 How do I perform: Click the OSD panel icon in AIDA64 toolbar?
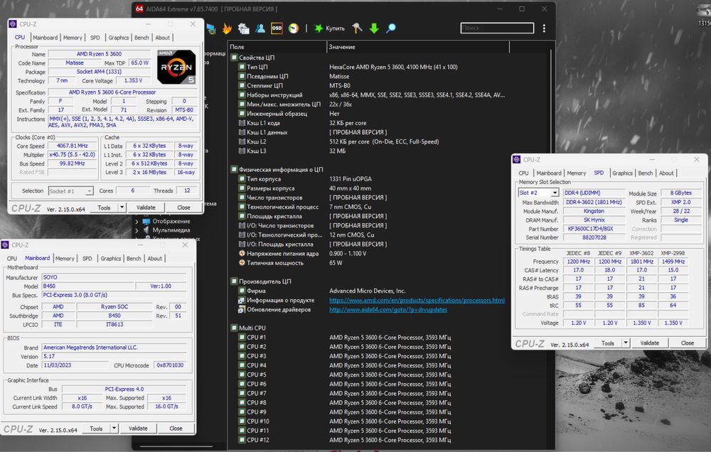pyautogui.click(x=277, y=28)
